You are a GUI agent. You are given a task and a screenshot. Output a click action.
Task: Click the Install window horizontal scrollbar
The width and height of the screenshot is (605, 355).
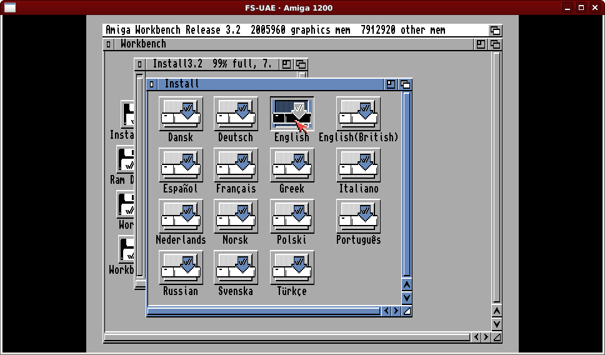(264, 311)
